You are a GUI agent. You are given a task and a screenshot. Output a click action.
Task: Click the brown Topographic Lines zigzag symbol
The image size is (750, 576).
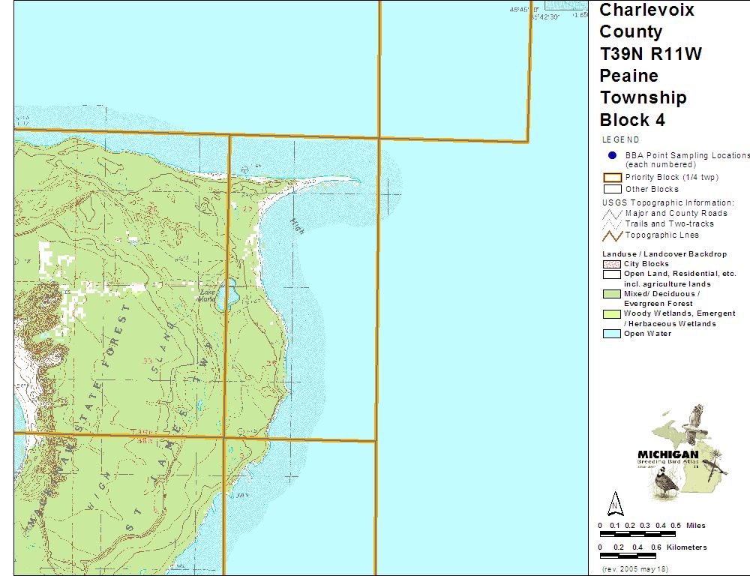(612, 235)
